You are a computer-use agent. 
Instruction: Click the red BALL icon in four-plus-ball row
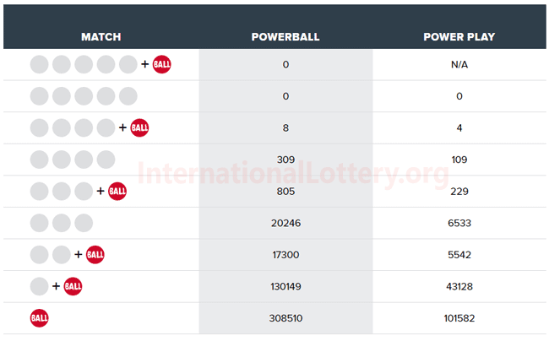(139, 127)
